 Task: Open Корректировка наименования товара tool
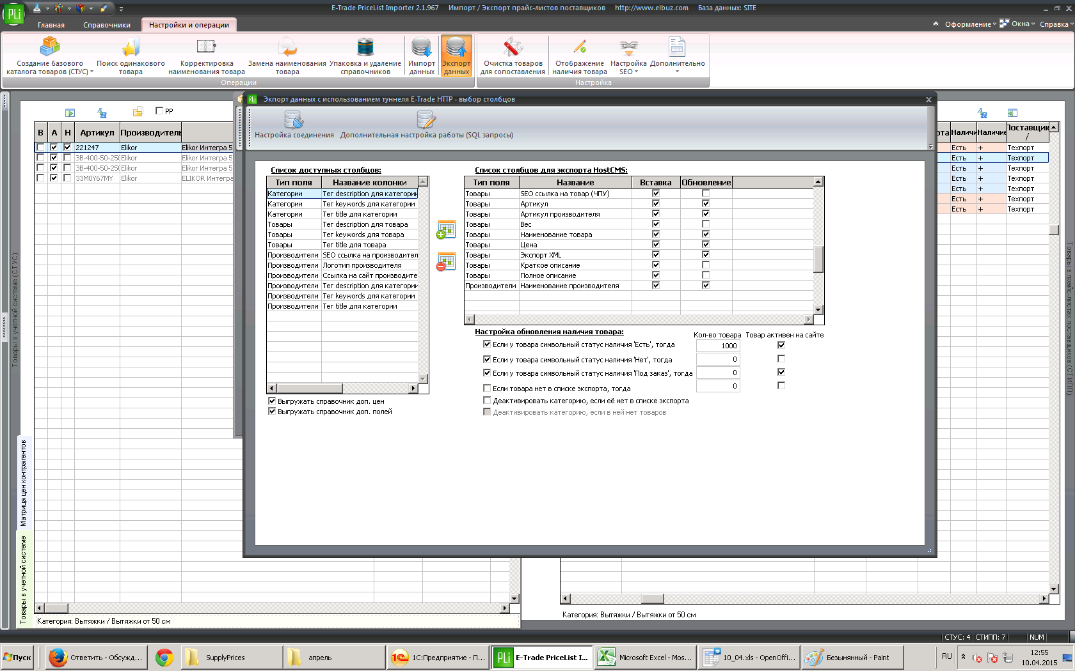pyautogui.click(x=207, y=56)
